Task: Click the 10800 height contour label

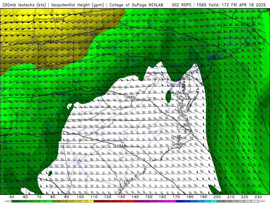Action: [26, 179]
